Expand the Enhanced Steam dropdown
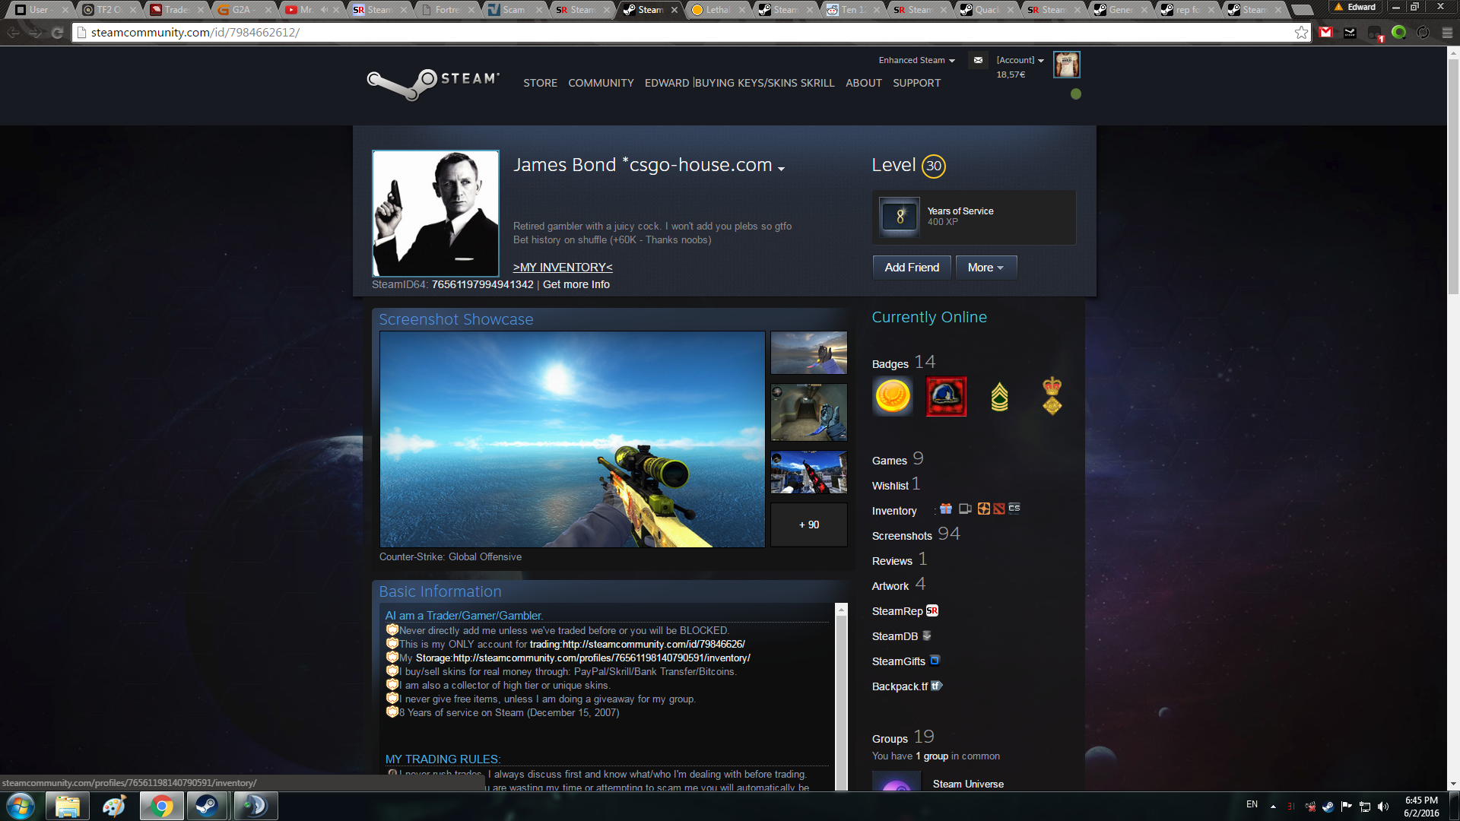Viewport: 1460px width, 821px height. 916,60
